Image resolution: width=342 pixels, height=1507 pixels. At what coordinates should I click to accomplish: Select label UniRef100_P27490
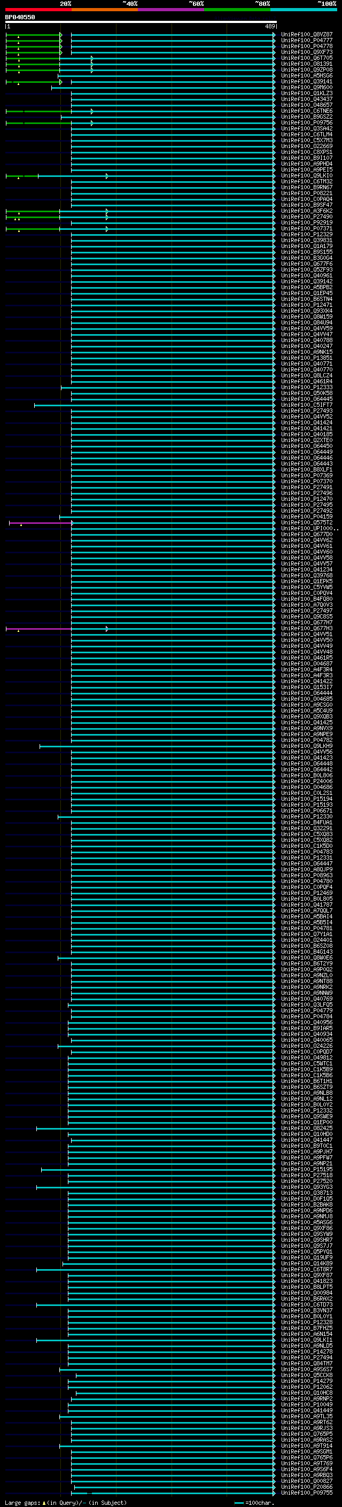click(306, 217)
